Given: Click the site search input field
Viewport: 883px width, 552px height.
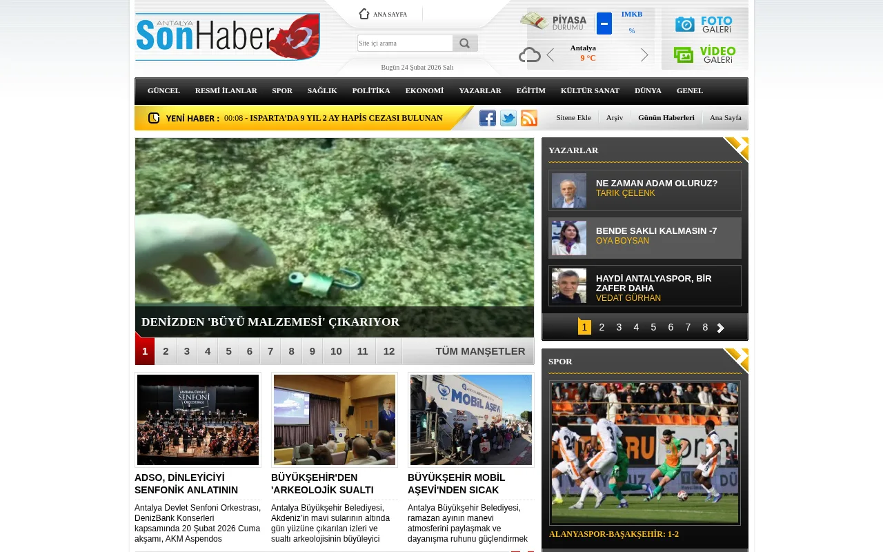Looking at the screenshot, I should click(404, 43).
